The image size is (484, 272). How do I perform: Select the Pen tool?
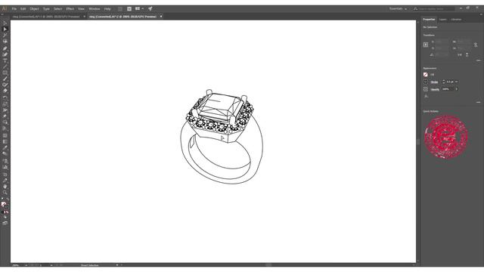click(x=5, y=48)
